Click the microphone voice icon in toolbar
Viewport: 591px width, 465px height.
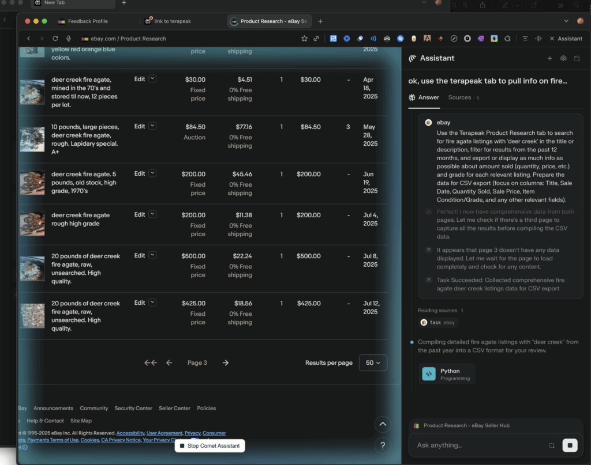69,39
